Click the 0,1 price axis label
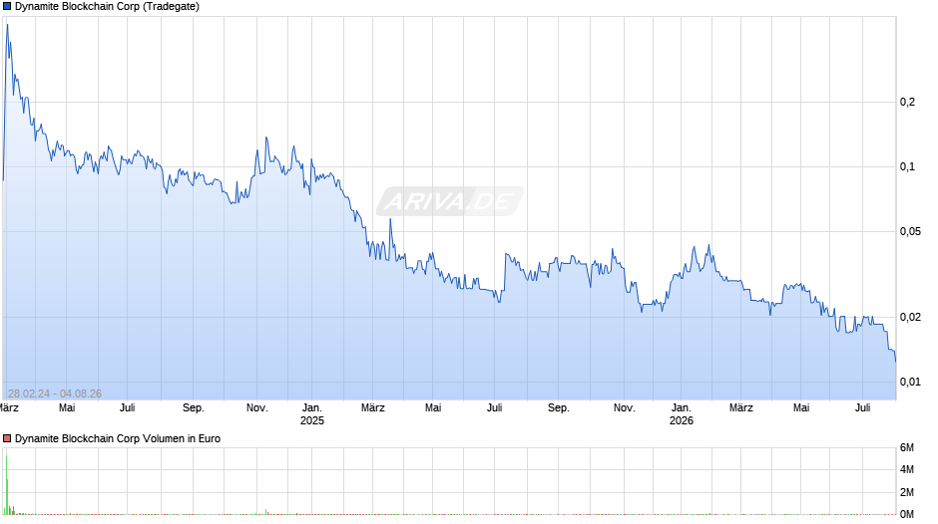938x524 pixels. point(907,166)
